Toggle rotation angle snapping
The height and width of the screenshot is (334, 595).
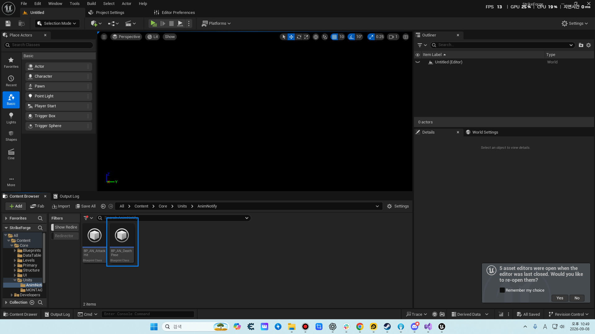(351, 37)
